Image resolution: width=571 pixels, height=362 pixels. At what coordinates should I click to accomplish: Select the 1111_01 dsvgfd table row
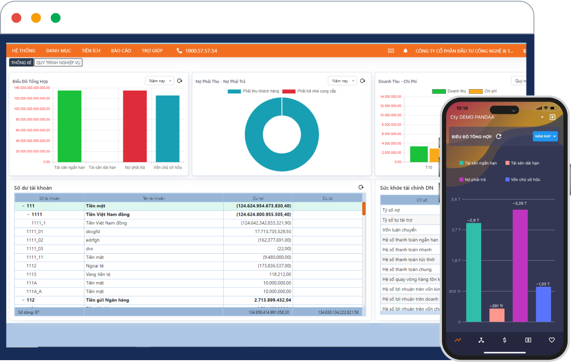[x=189, y=232]
